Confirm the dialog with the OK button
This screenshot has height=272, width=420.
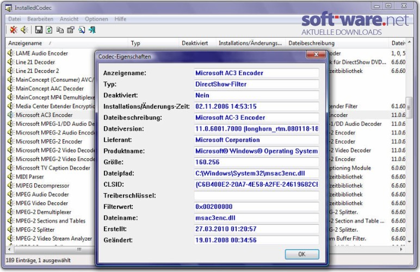pos(302,254)
